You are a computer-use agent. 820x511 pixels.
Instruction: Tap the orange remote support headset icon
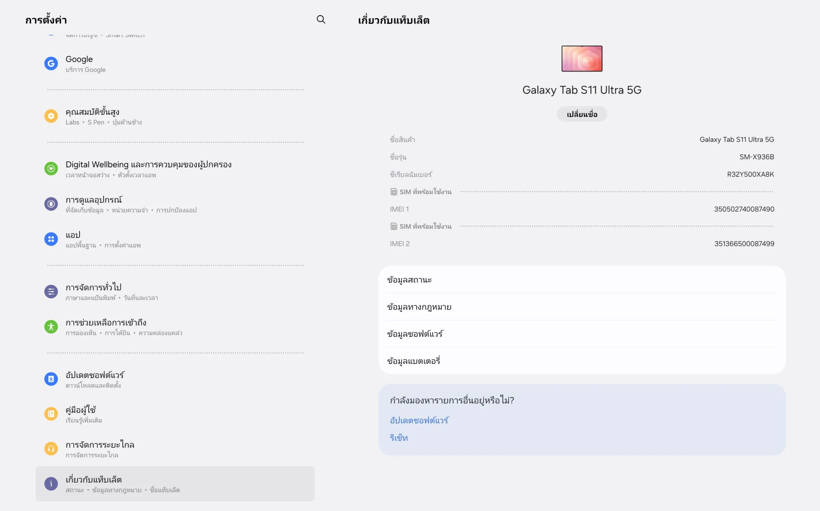click(51, 449)
